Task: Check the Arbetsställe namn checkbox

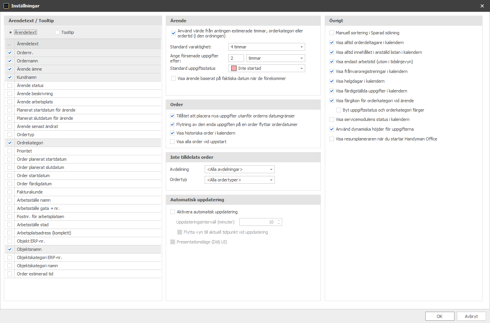Action: tap(10, 200)
